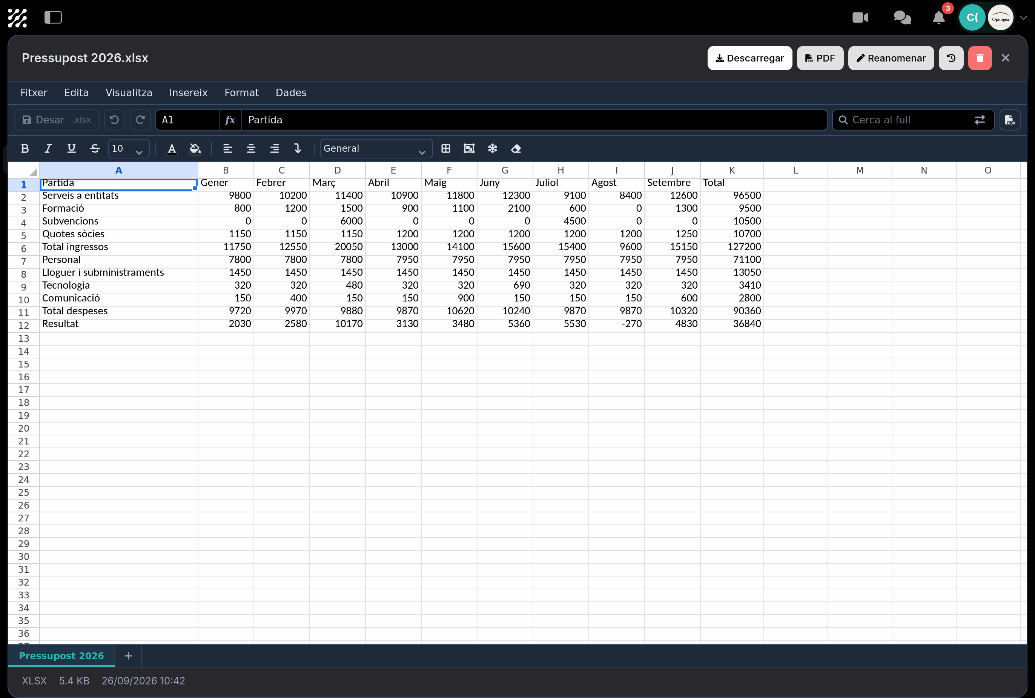Toggle freeze panes snowflake icon
The height and width of the screenshot is (698, 1035).
click(x=492, y=149)
